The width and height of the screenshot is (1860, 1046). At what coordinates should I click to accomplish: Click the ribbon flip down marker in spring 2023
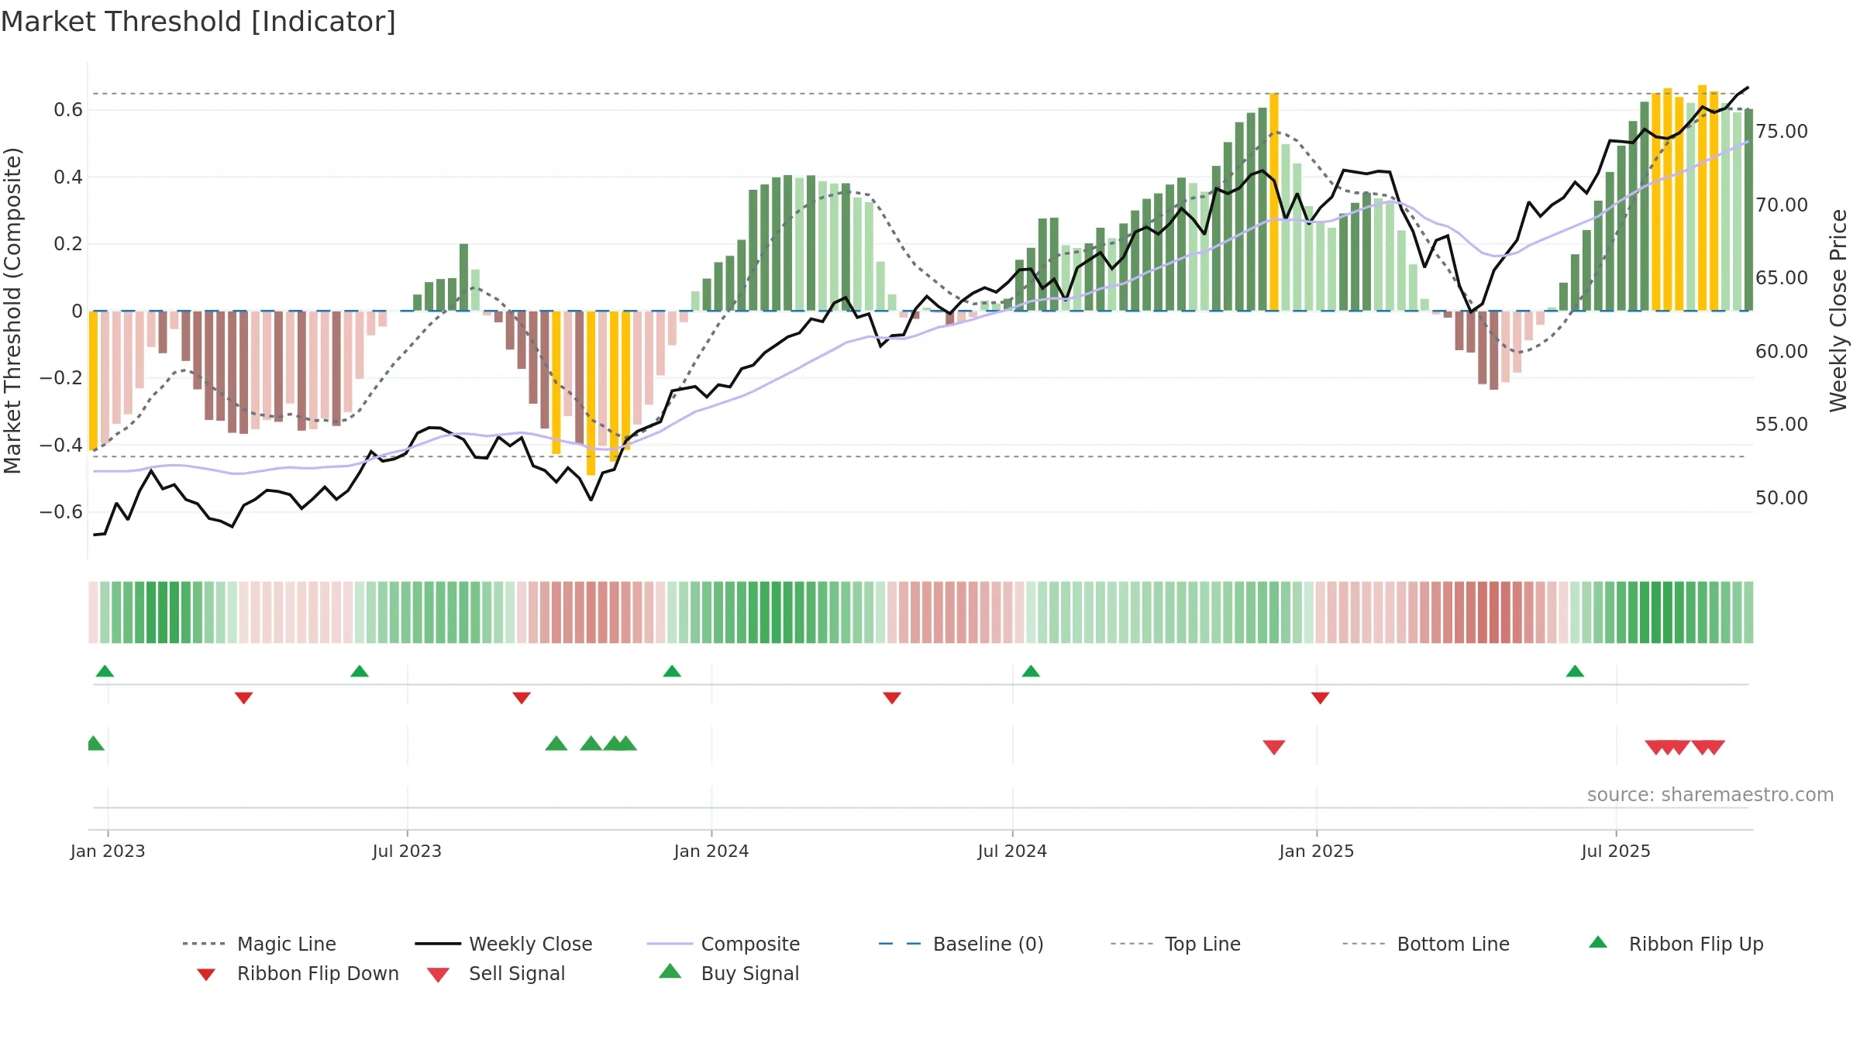(243, 698)
